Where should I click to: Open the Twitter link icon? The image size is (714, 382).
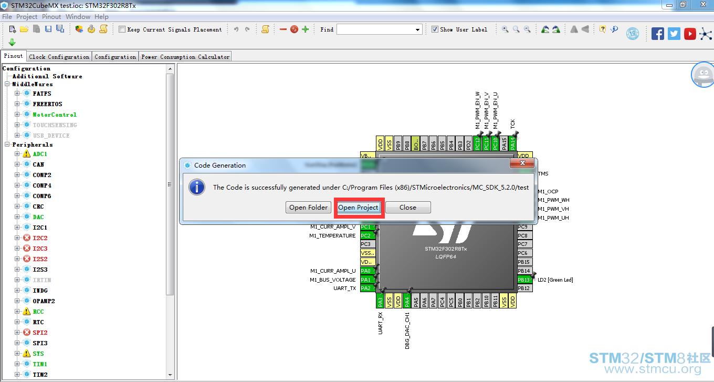[674, 34]
